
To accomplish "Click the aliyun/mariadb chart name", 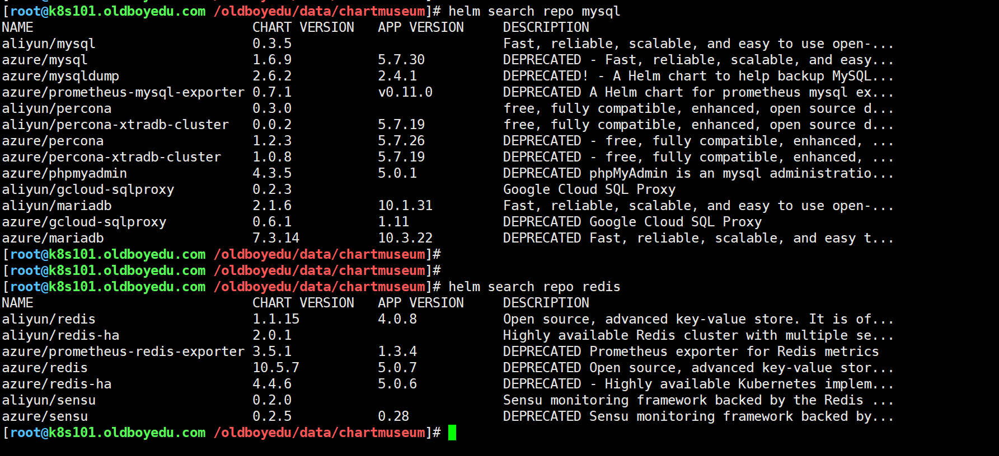I will coord(57,206).
